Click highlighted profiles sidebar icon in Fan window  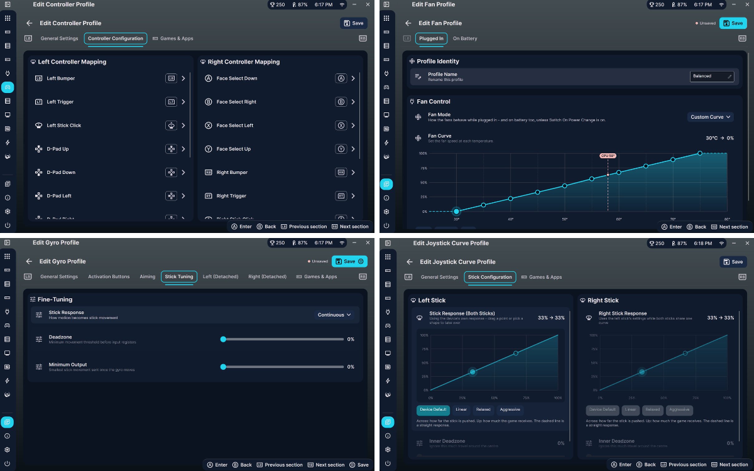(386, 184)
